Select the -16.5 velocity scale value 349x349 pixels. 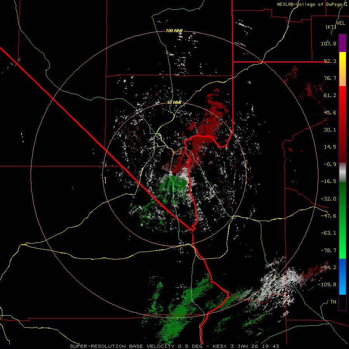328,181
